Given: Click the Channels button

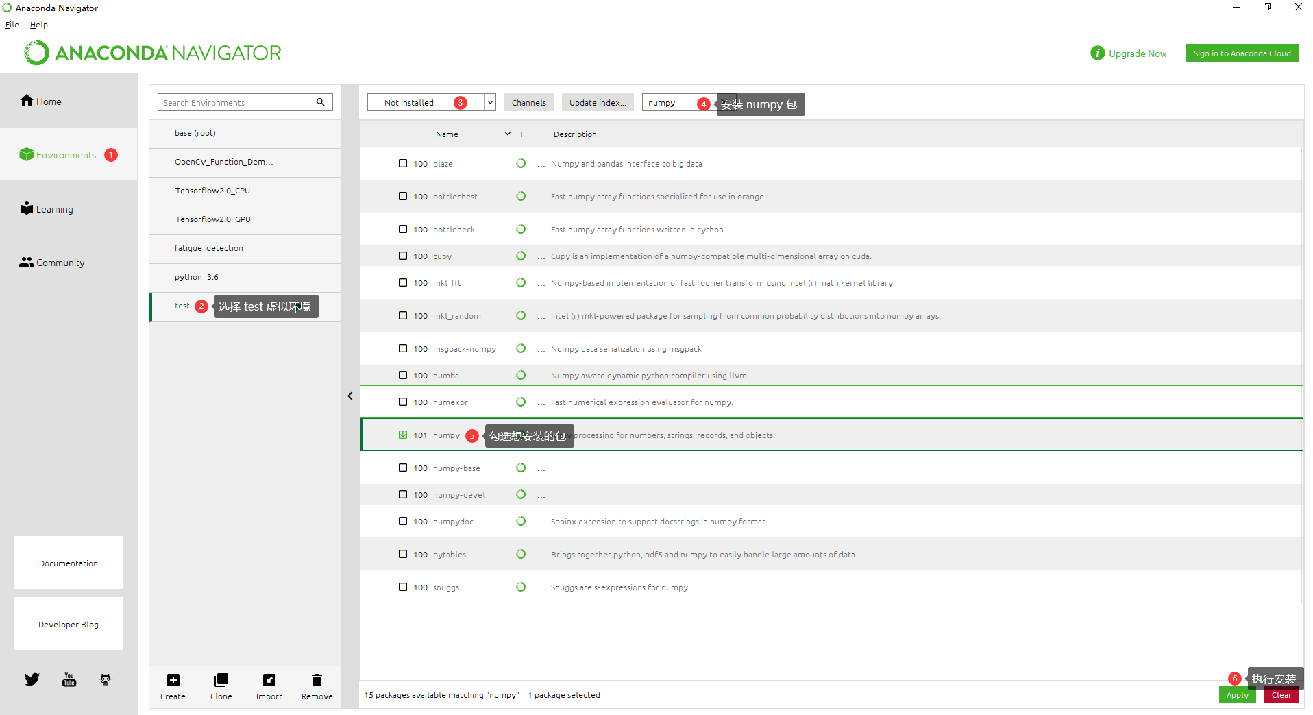Looking at the screenshot, I should (x=529, y=102).
